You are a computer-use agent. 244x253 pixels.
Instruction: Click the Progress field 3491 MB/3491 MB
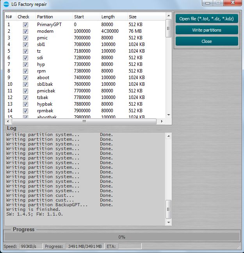pos(85,246)
